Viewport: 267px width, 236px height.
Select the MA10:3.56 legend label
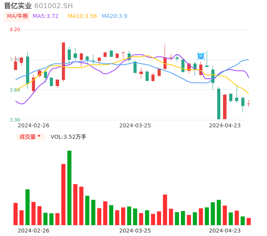(x=82, y=16)
